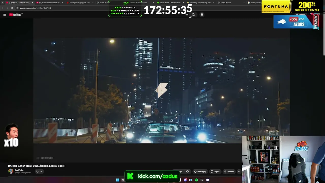Switch to the BELABOX cloud tab beside Warsztaty
This screenshot has height=183, width=325.
231,3
